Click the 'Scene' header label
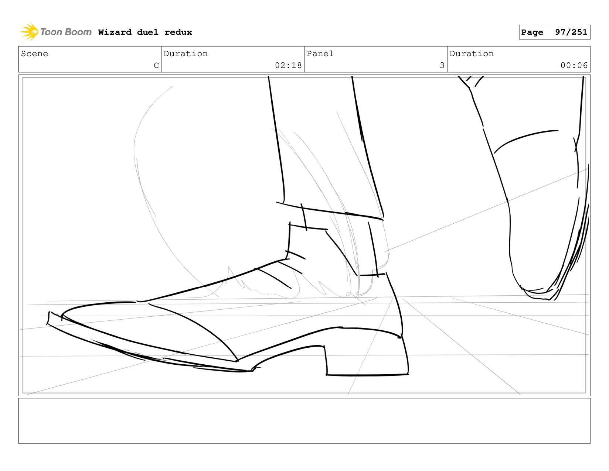The height and width of the screenshot is (471, 609). pos(34,54)
